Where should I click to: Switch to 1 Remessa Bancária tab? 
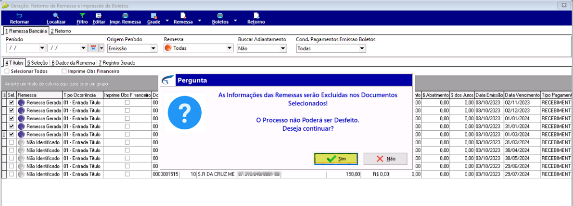coord(25,31)
